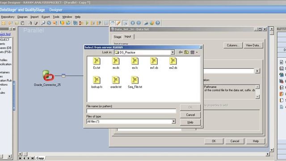Click the View menu icon in file dialog
The width and height of the screenshot is (286, 161).
[x=193, y=52]
